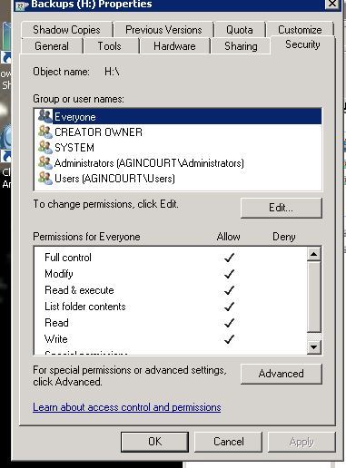Click permissions list scroll down arrow

point(314,347)
